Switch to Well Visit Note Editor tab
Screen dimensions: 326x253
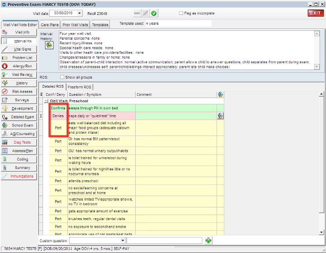(20, 25)
